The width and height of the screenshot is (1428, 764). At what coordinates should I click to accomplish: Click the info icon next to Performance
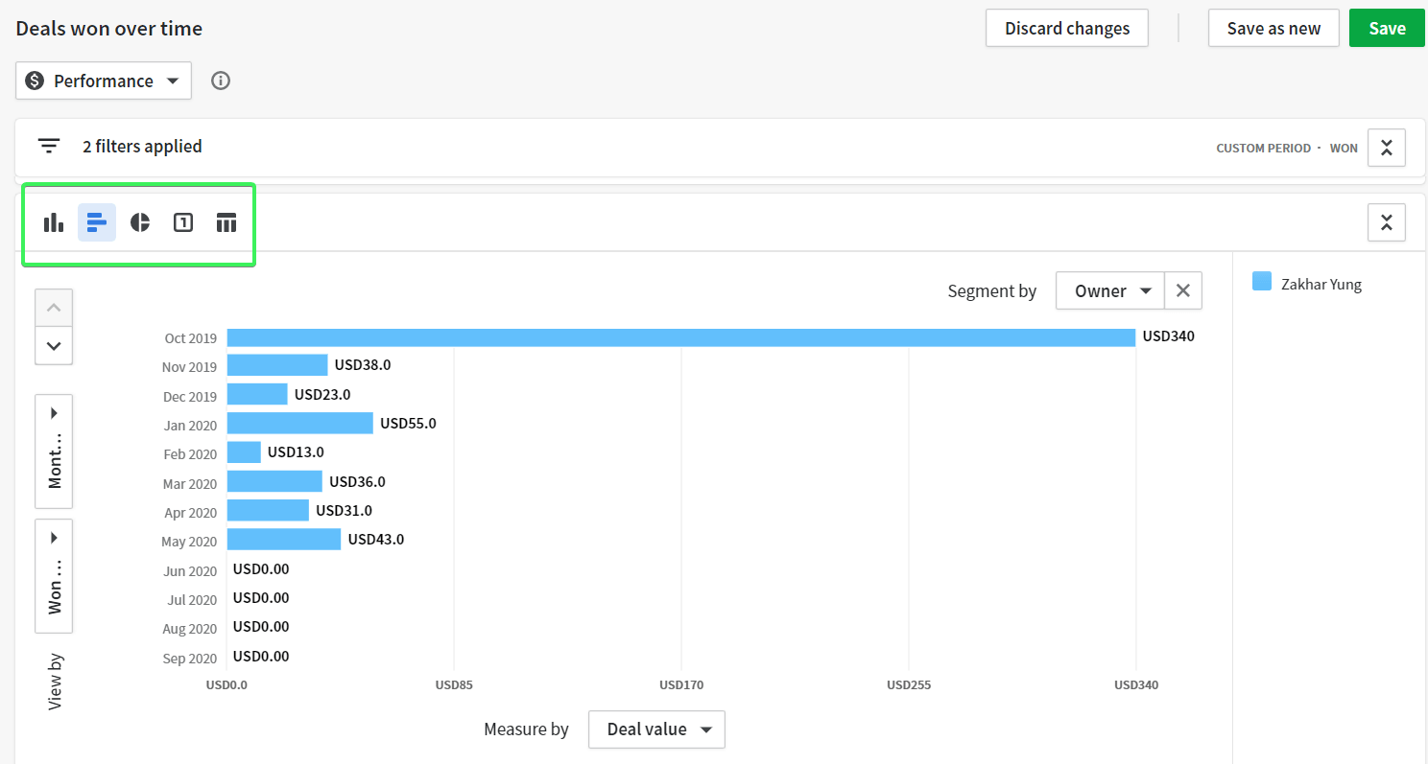coord(221,81)
